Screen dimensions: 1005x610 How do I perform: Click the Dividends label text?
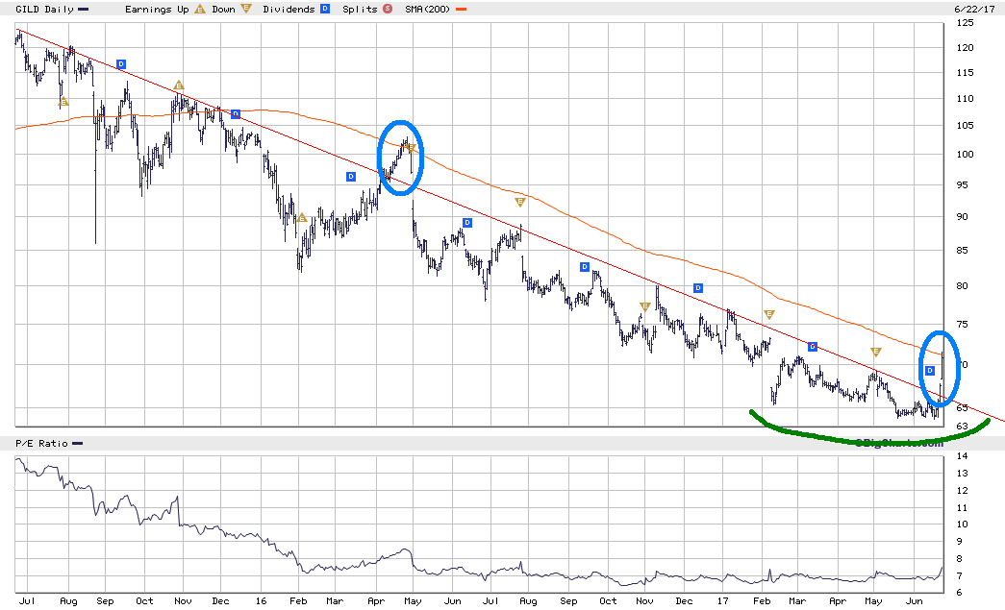tap(289, 10)
